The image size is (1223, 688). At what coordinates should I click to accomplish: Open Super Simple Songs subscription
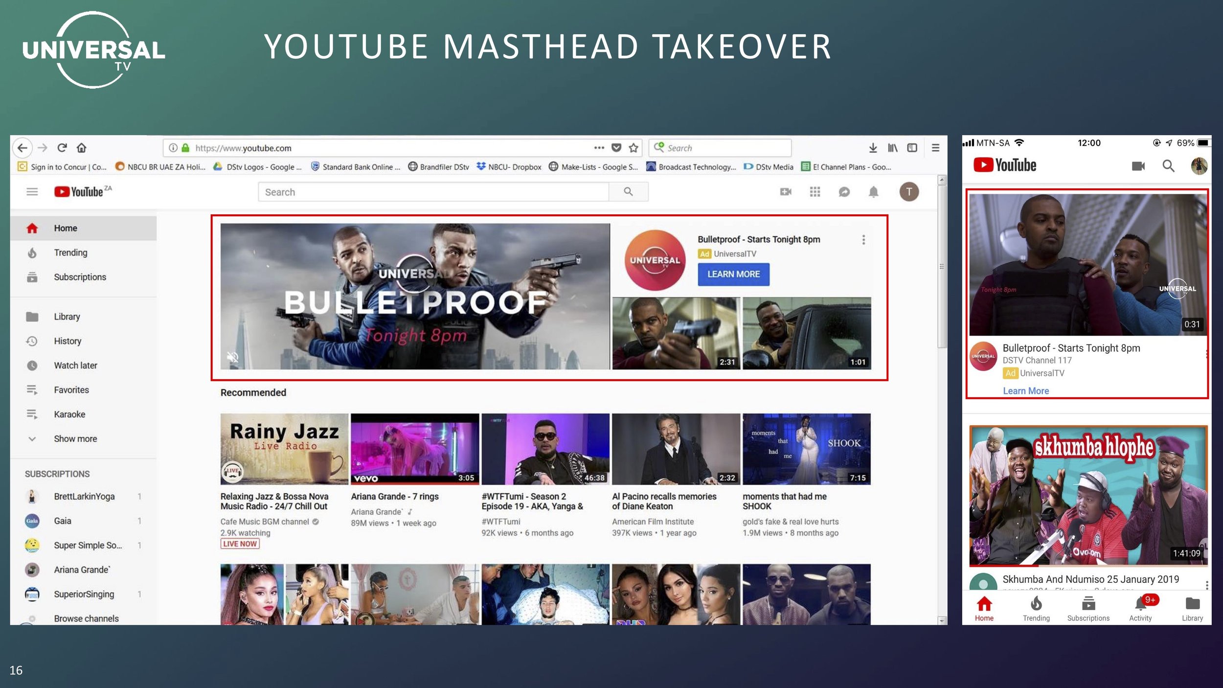tap(83, 546)
